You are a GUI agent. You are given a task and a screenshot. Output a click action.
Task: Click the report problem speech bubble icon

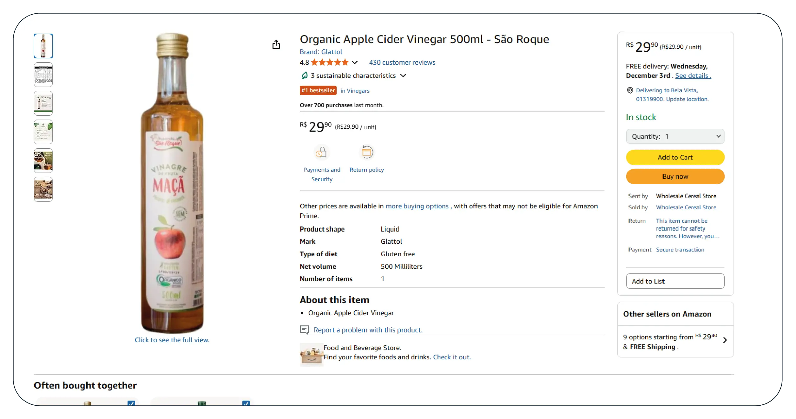304,330
